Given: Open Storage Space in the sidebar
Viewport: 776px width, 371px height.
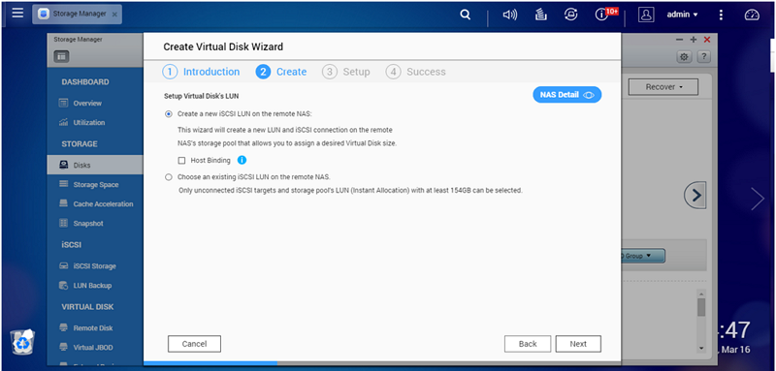Looking at the screenshot, I should (95, 184).
